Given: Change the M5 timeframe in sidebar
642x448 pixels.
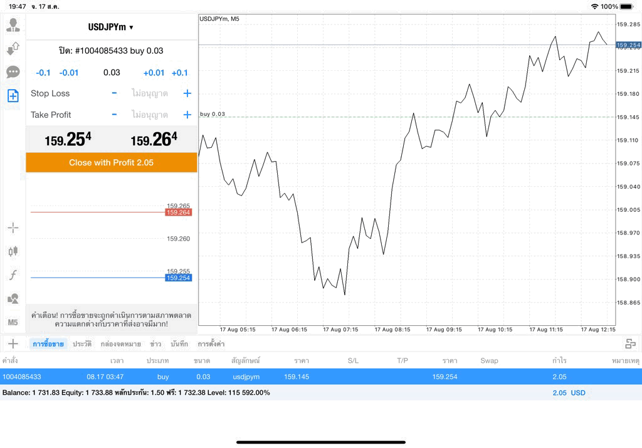Looking at the screenshot, I should (13, 323).
